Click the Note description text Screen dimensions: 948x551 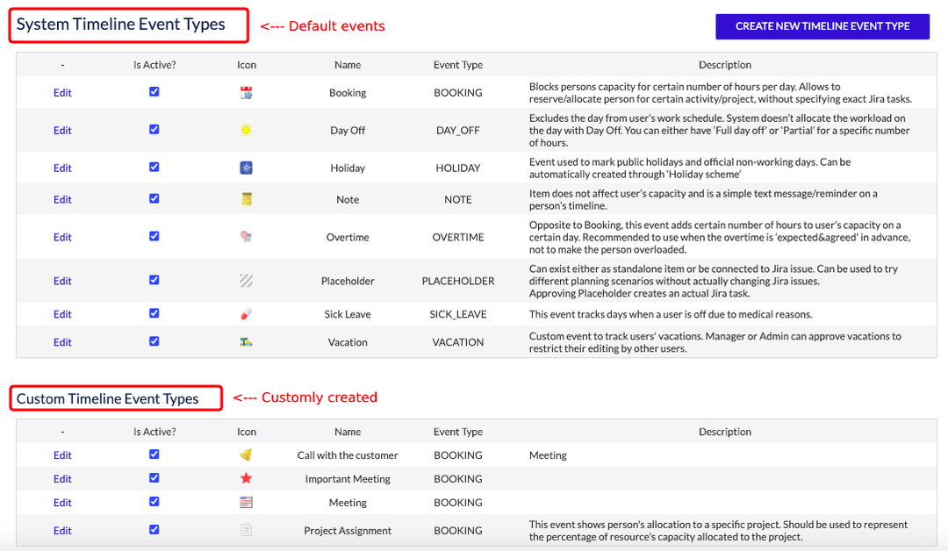click(x=703, y=199)
